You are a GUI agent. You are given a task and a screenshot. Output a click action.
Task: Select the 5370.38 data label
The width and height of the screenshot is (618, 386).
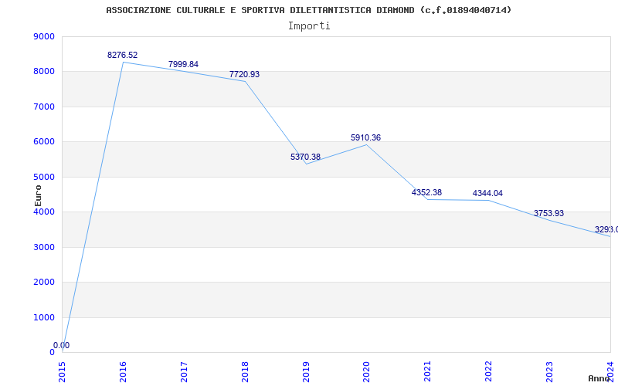pos(305,157)
